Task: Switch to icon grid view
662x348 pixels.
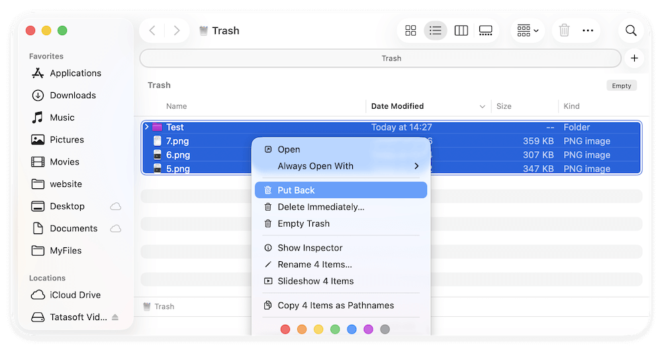Action: (410, 30)
